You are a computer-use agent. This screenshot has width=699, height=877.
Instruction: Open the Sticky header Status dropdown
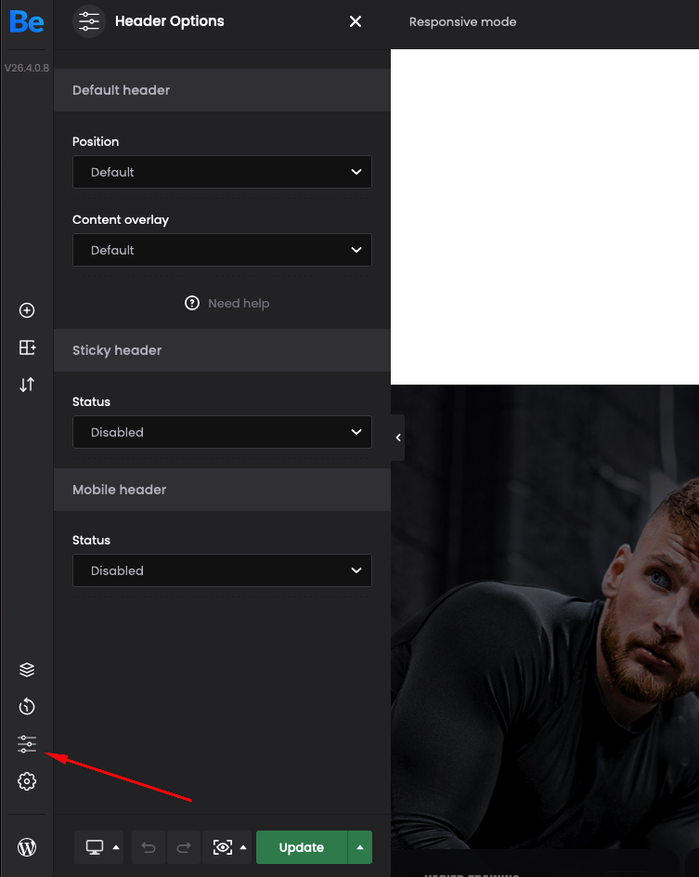pyautogui.click(x=222, y=432)
